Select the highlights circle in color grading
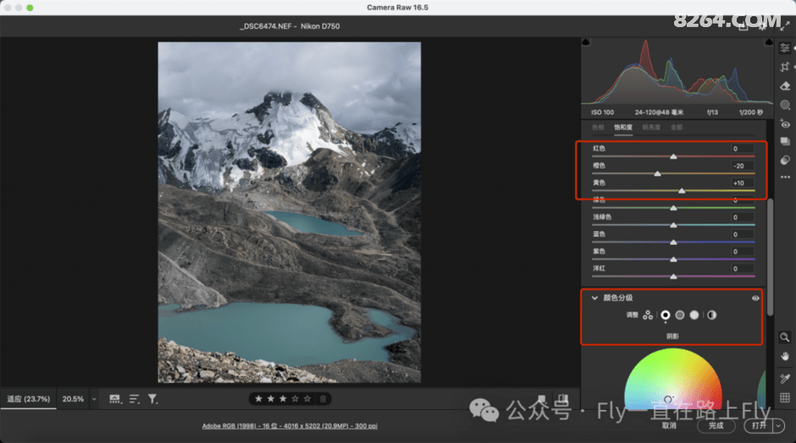The image size is (796, 443). [694, 315]
